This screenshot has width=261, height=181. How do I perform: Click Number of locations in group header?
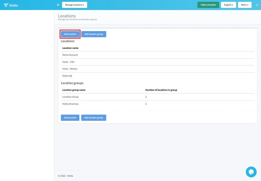(161, 90)
